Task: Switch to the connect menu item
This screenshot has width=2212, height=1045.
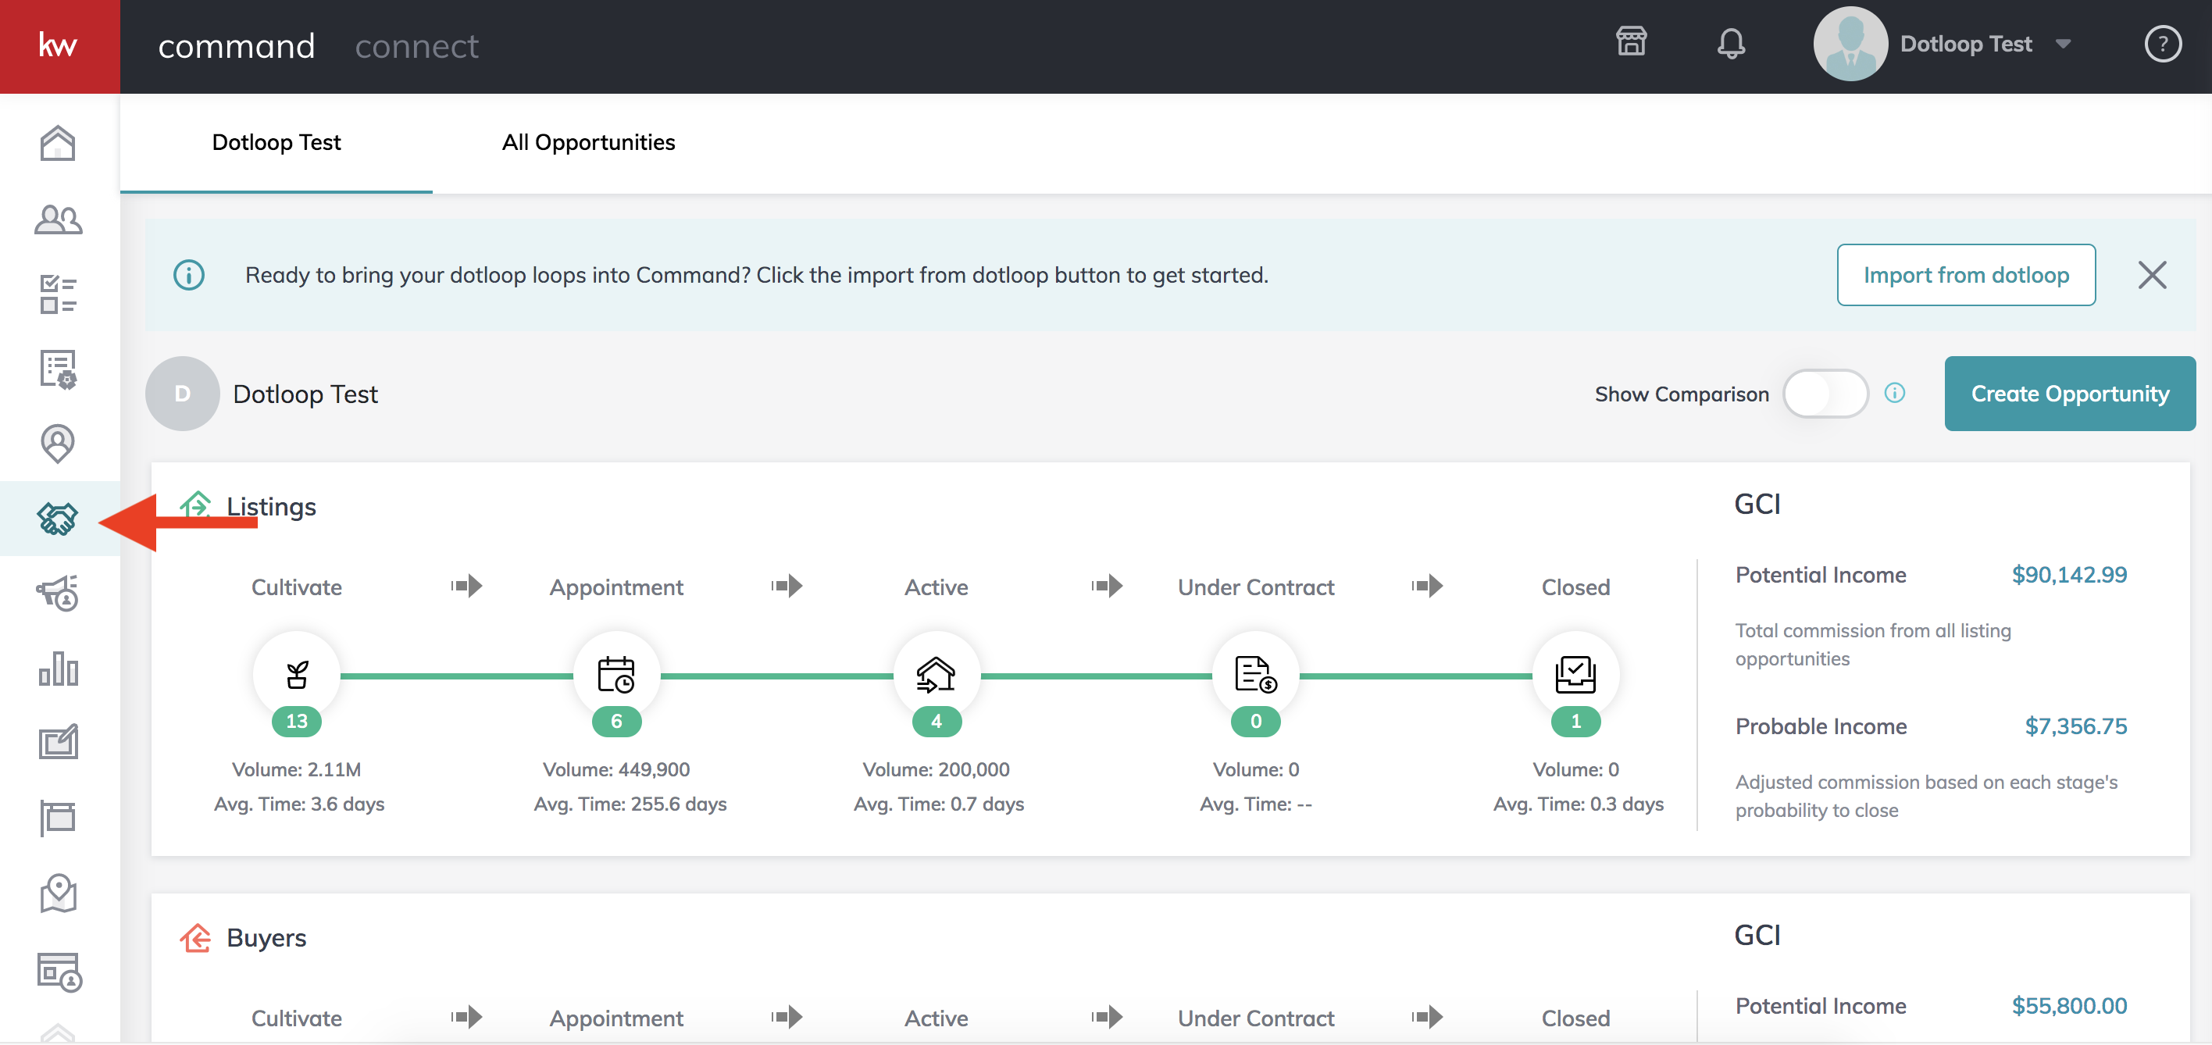Action: click(x=417, y=45)
